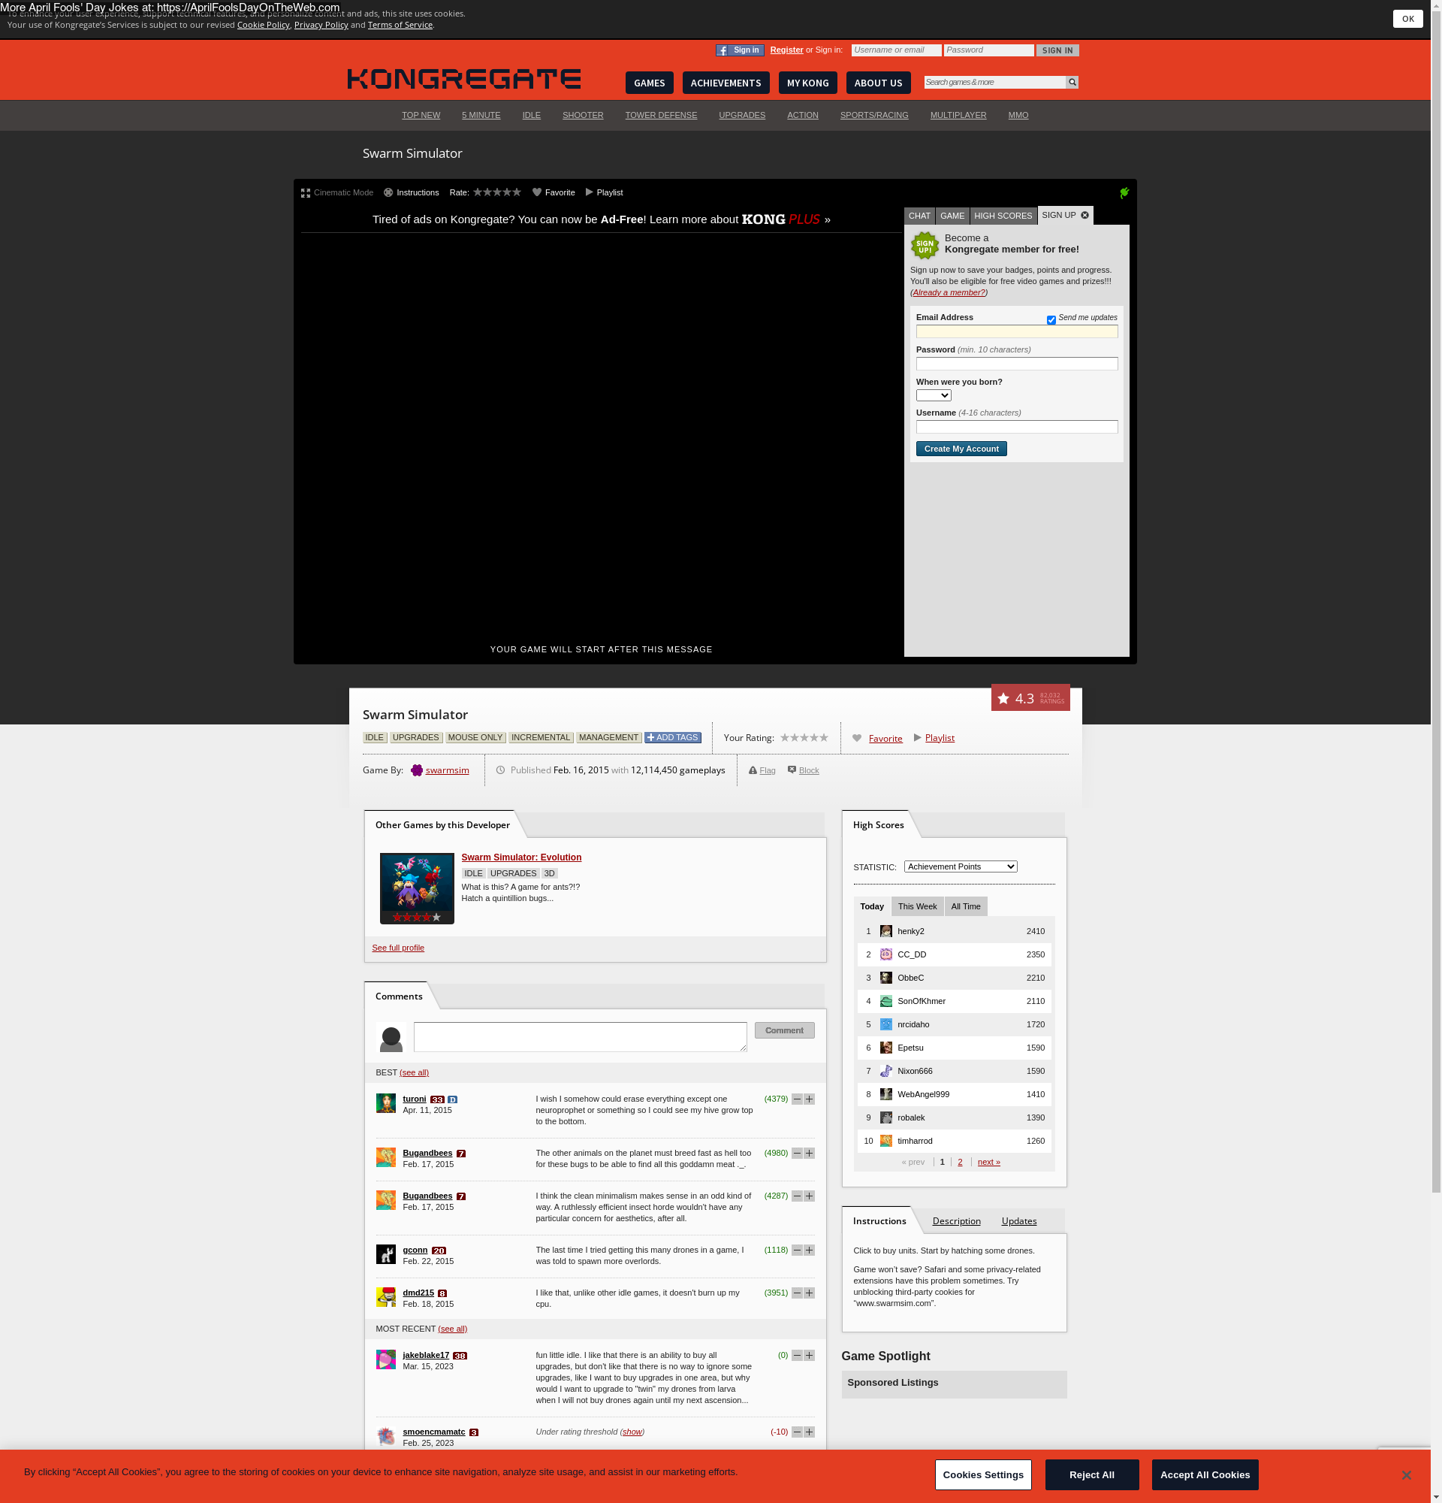Screen dimensions: 1442x1503
Task: Click See full profile link
Action: 397,948
